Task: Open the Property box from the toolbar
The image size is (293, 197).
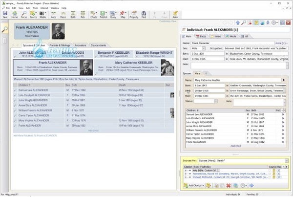Action: click(x=134, y=14)
